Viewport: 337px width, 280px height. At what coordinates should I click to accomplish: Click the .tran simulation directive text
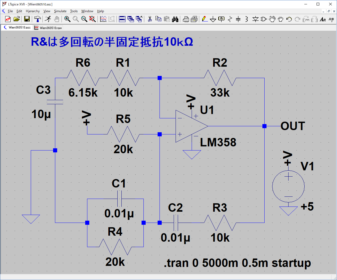click(237, 263)
